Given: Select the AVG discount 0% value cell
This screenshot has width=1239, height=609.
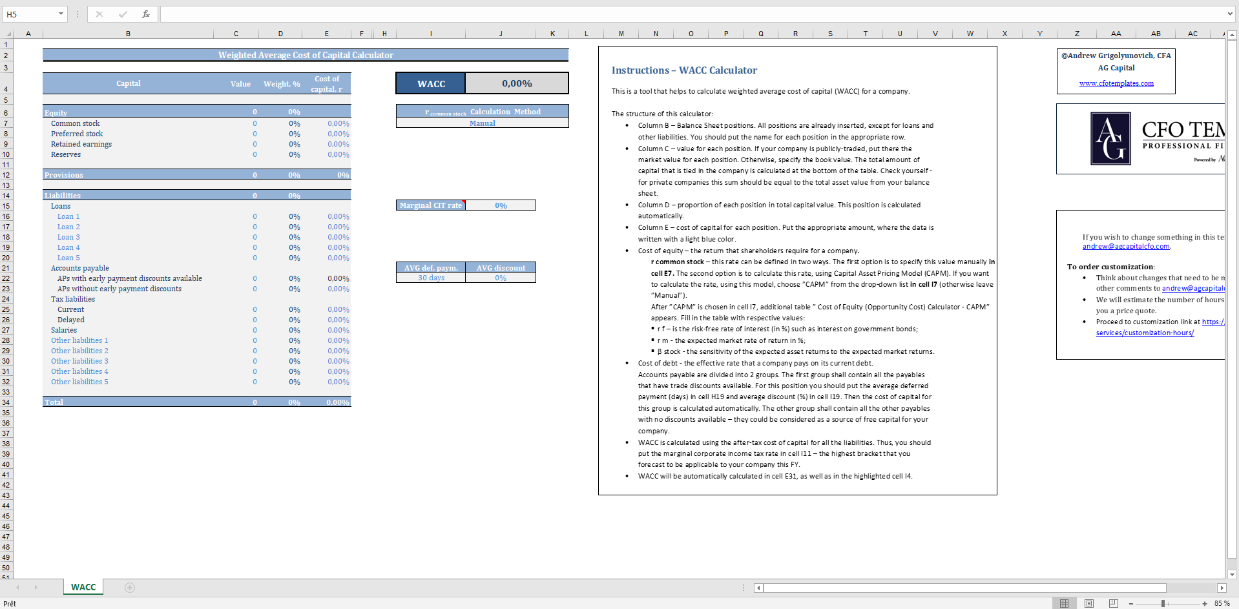Looking at the screenshot, I should [501, 278].
